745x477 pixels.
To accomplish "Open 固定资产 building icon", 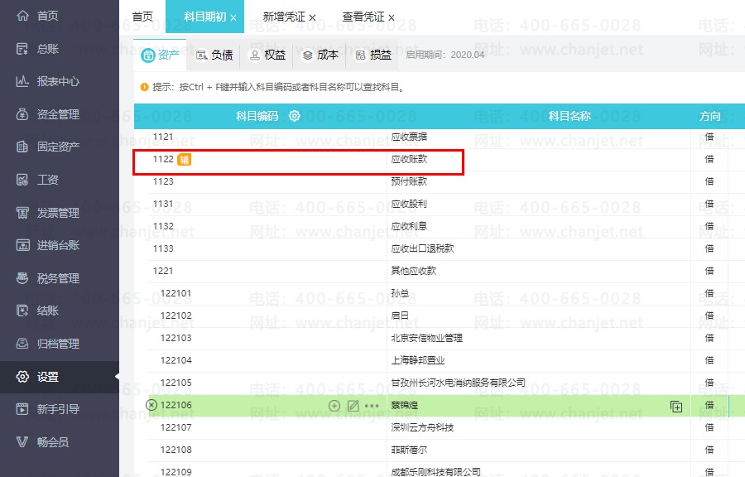I will 22,147.
